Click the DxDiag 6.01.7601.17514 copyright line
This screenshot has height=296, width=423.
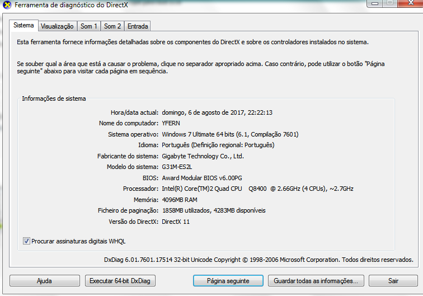(x=258, y=260)
